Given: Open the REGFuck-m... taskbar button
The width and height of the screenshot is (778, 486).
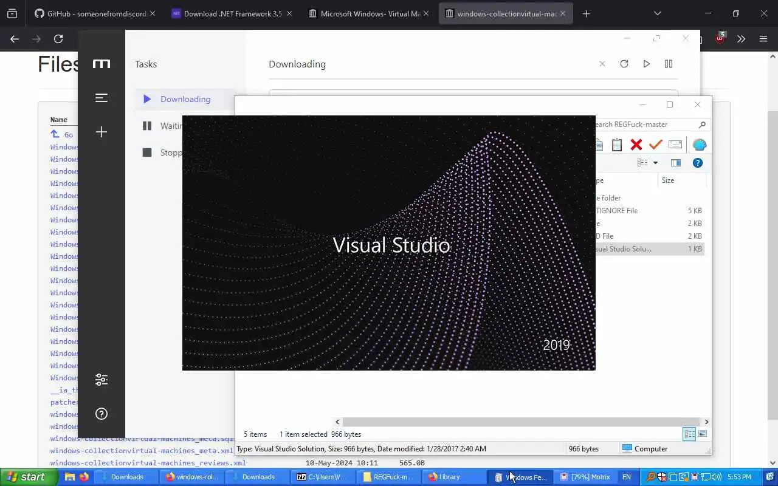Looking at the screenshot, I should pyautogui.click(x=388, y=477).
